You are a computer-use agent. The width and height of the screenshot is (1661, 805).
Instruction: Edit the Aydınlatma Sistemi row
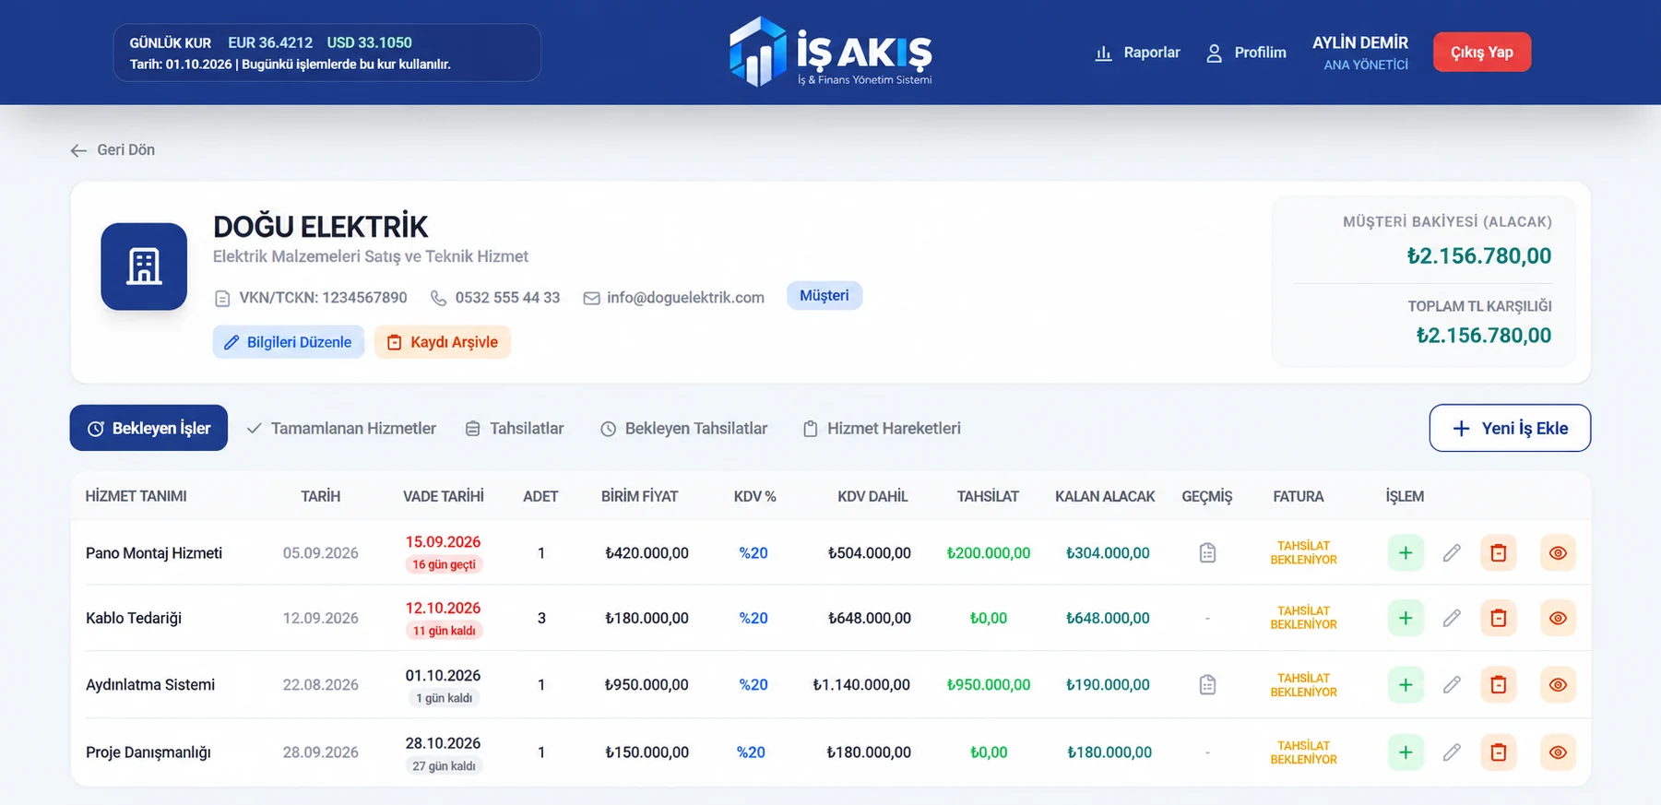tap(1452, 685)
